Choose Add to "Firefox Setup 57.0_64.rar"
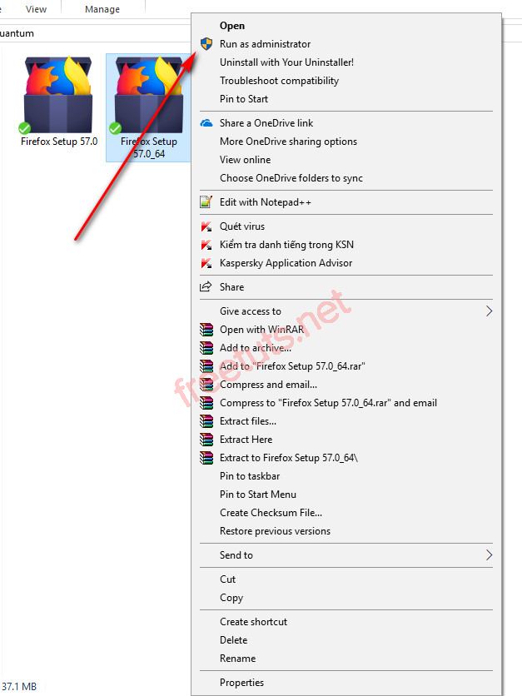 [346, 366]
